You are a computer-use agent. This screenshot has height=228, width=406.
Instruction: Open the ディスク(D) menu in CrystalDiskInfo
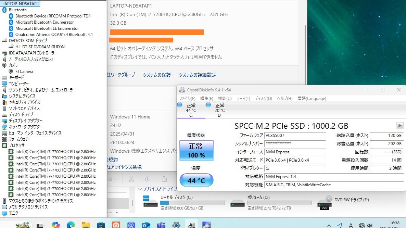tap(263, 98)
